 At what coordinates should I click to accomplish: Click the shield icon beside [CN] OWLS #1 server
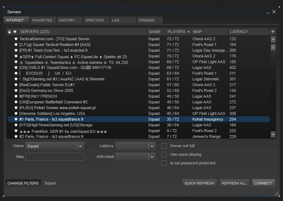click(x=16, y=68)
